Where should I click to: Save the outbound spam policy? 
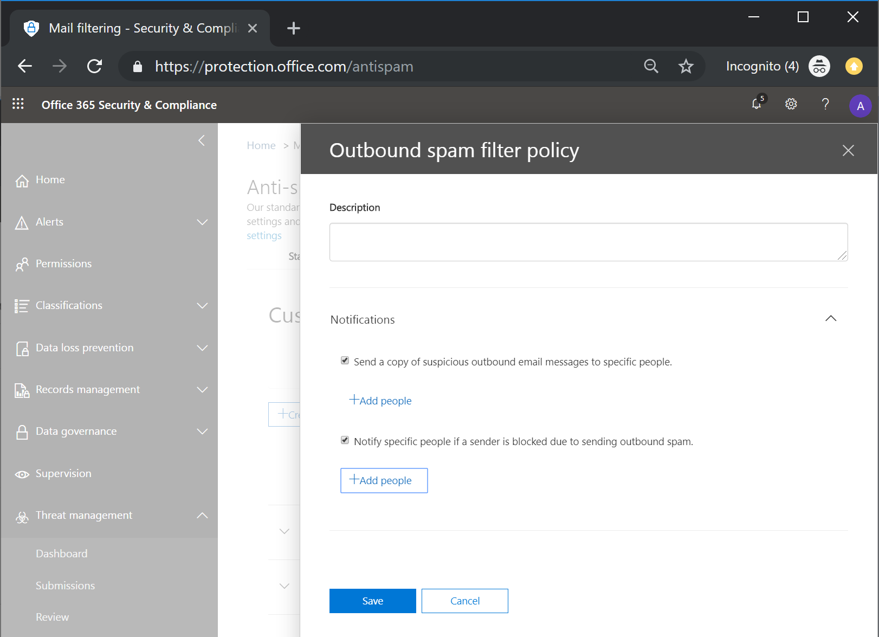click(x=373, y=601)
